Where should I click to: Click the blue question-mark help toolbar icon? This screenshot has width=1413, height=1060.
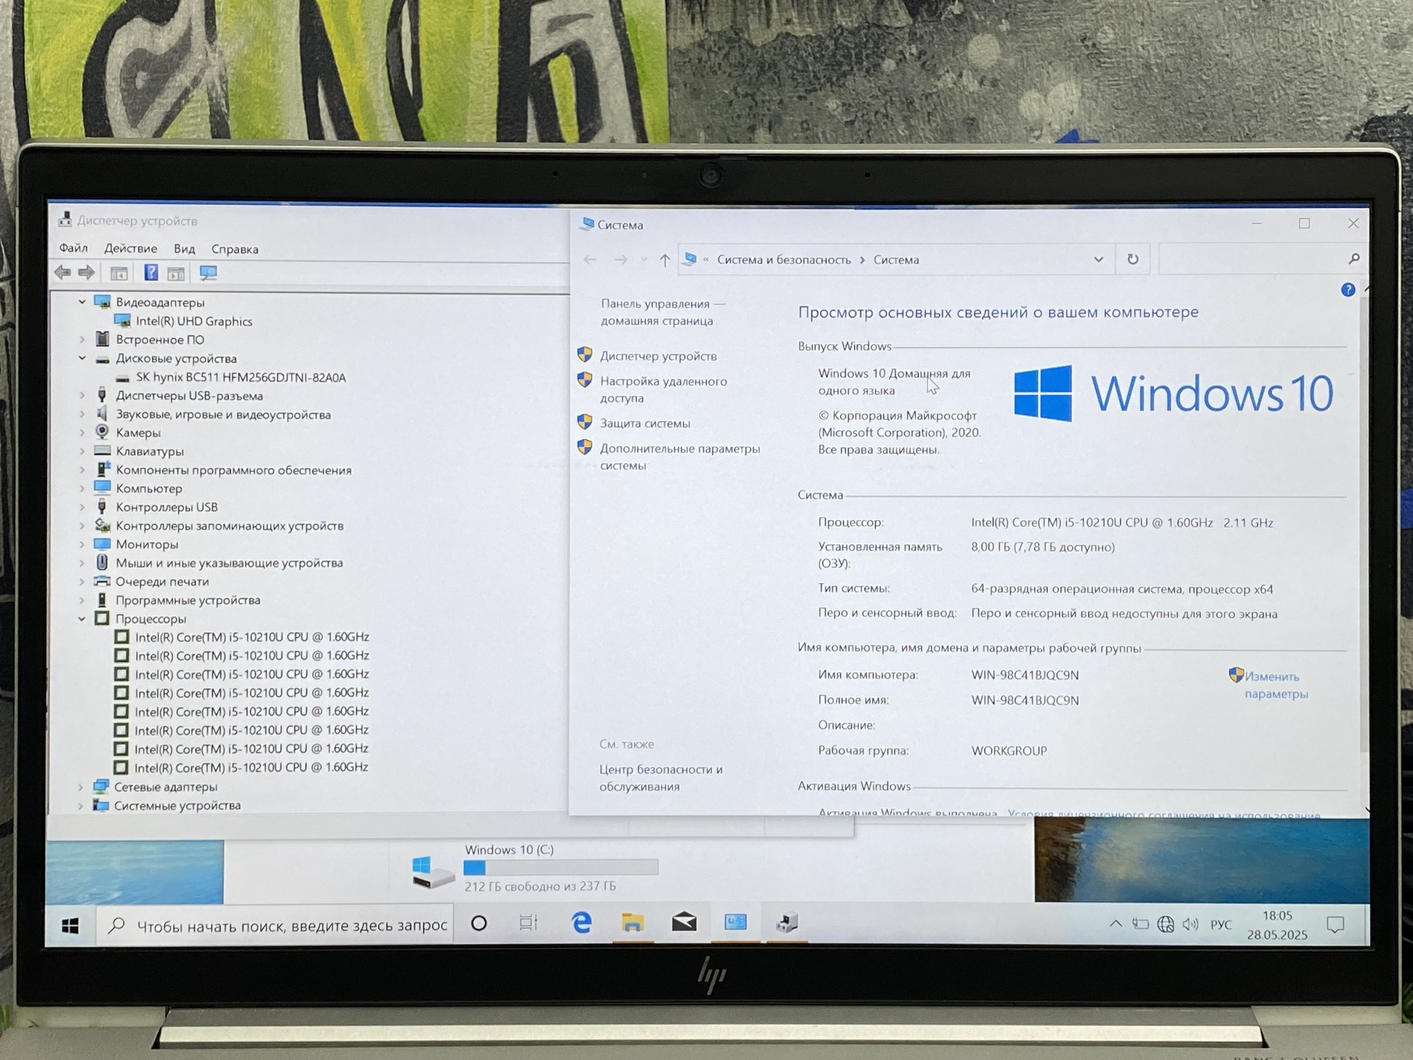click(150, 273)
